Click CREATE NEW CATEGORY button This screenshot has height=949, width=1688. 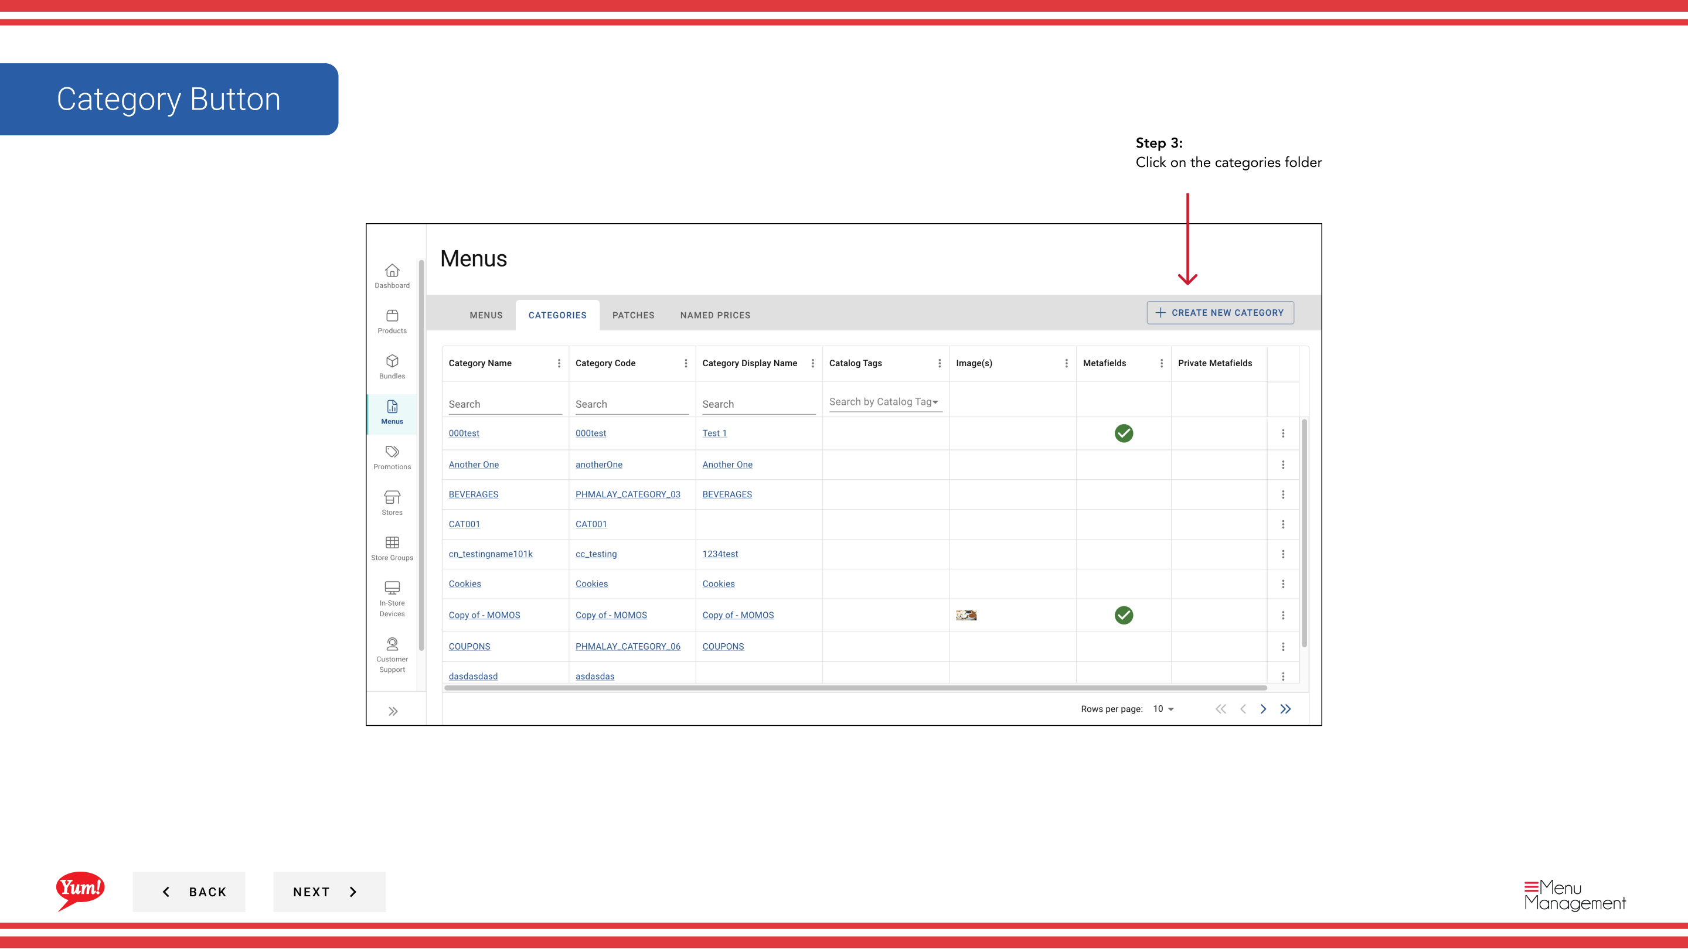pos(1220,312)
